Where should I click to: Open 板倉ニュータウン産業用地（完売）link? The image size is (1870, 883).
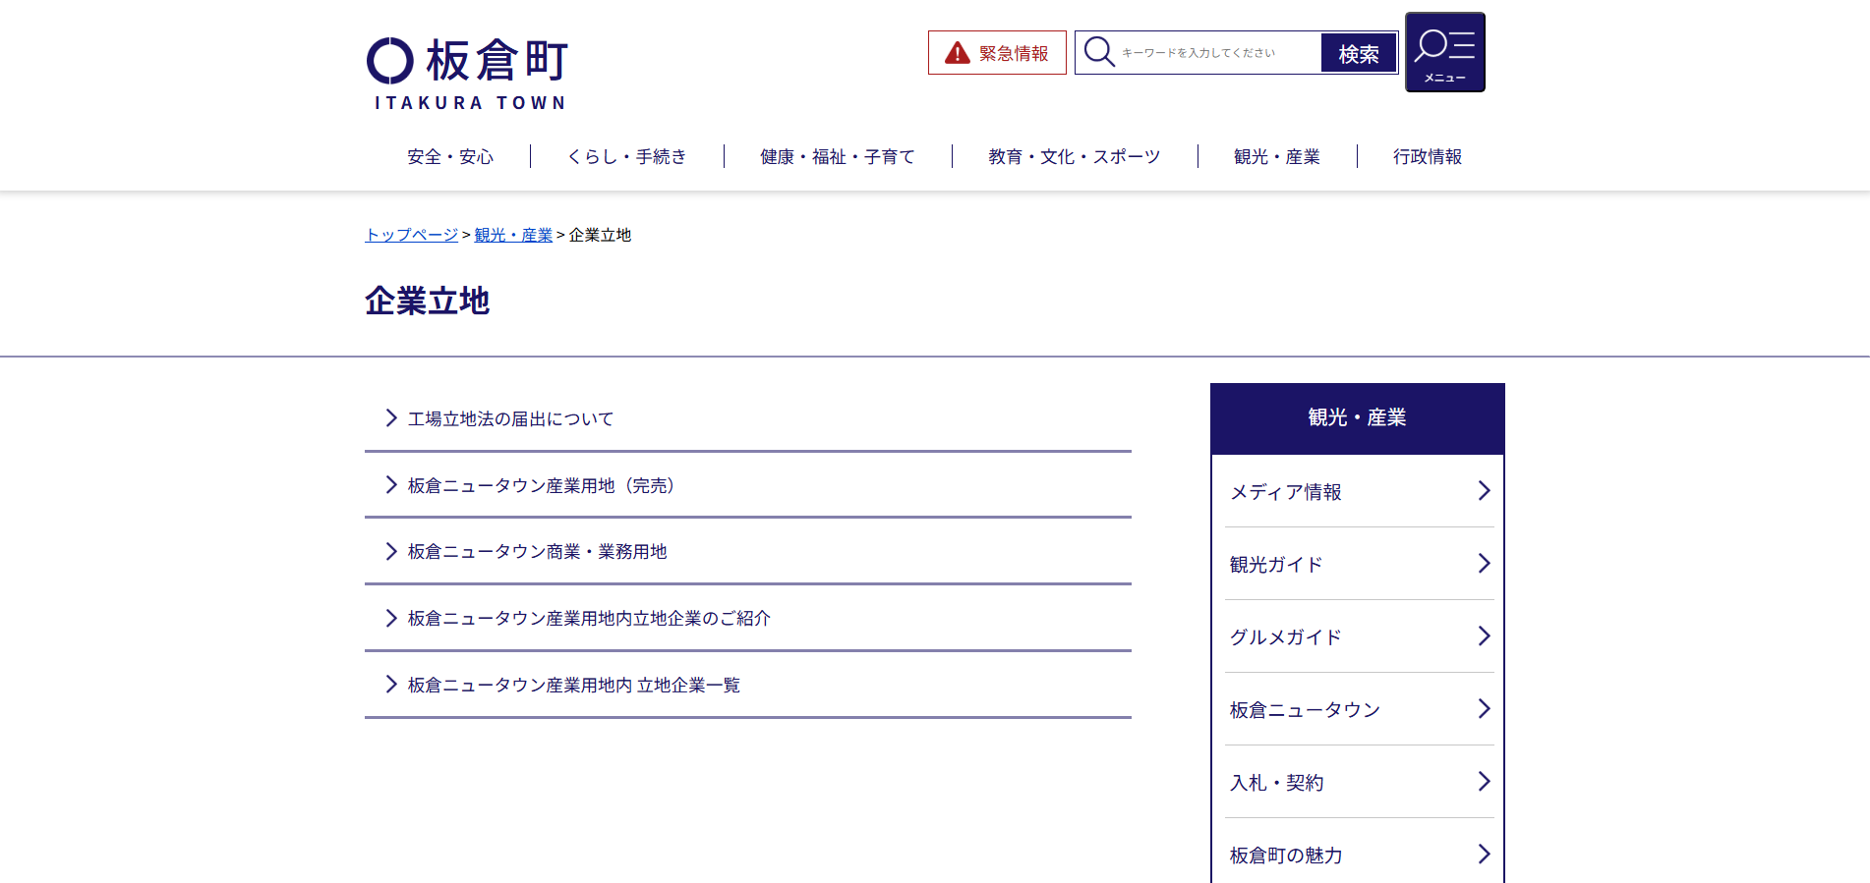click(545, 486)
